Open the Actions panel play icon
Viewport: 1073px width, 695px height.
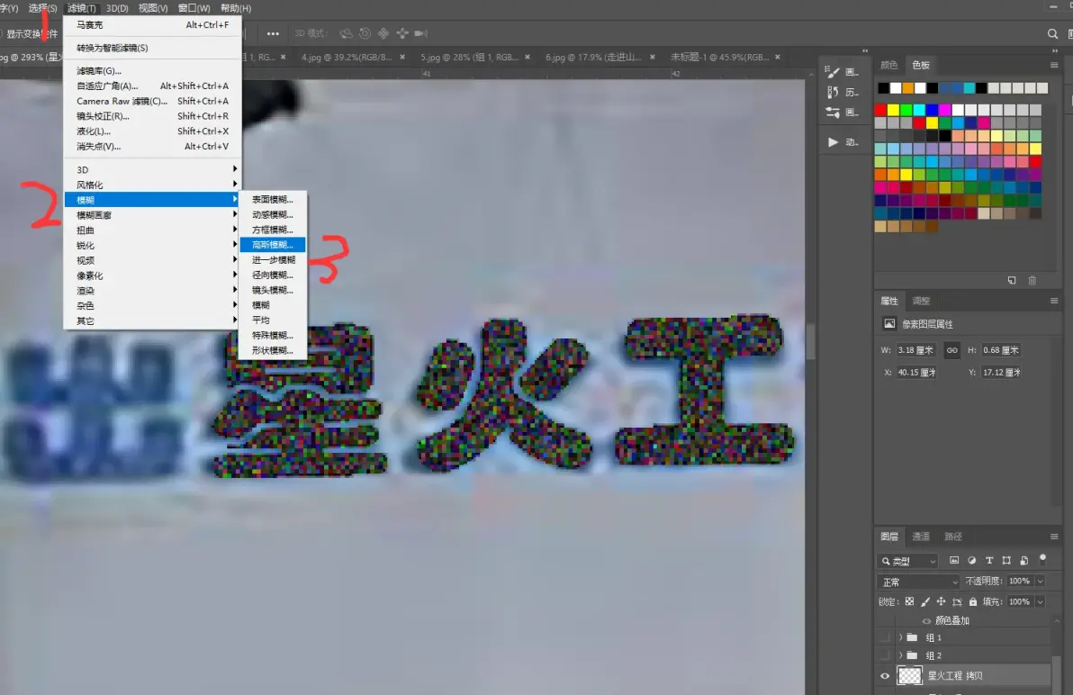coord(832,142)
